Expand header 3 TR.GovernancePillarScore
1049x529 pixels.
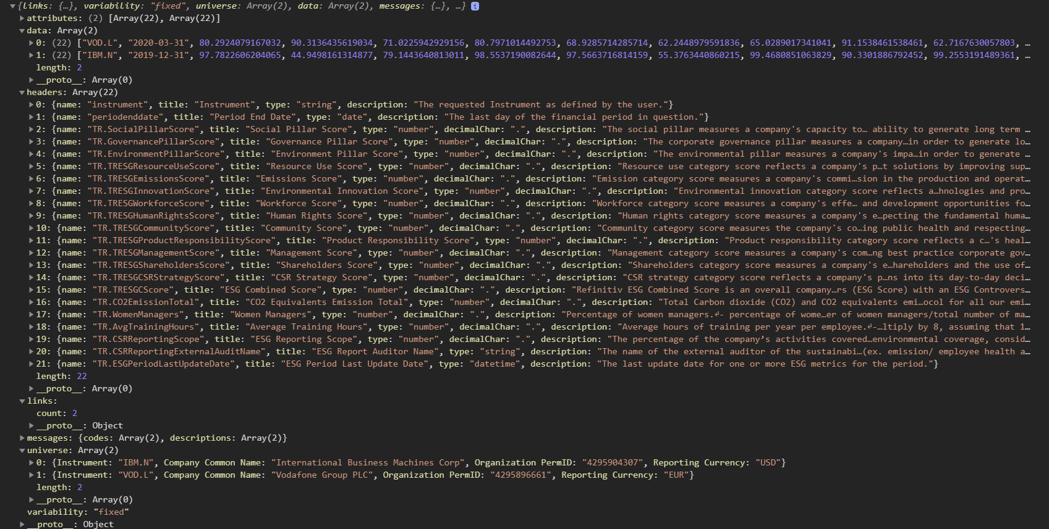pos(32,142)
